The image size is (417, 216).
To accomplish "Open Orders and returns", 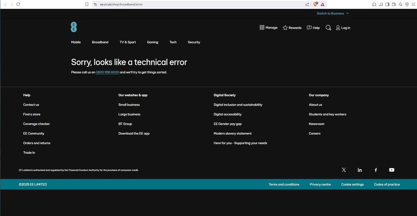I will [37, 143].
